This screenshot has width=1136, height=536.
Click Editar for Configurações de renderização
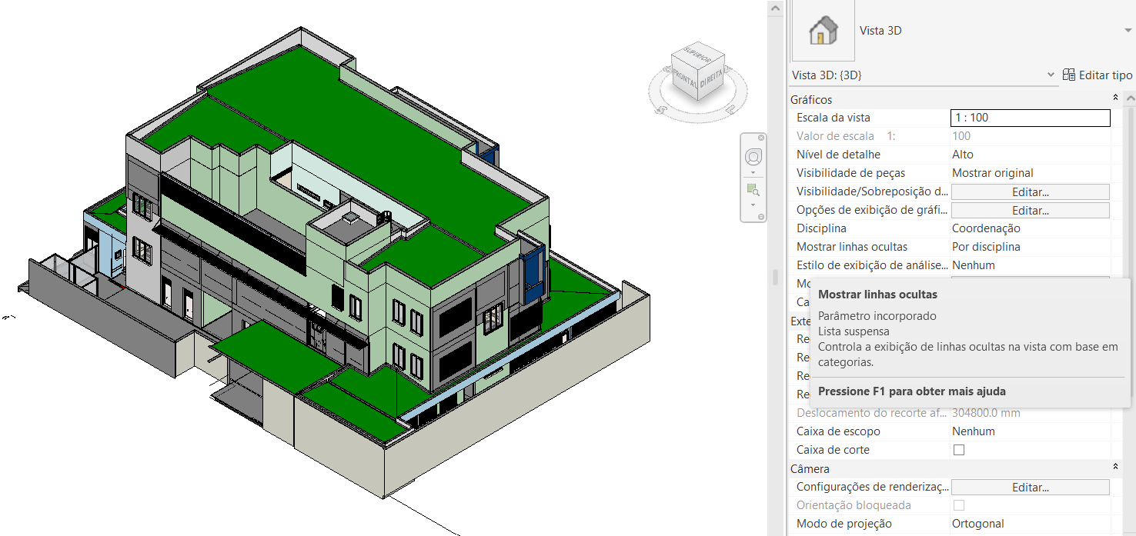click(x=1030, y=487)
